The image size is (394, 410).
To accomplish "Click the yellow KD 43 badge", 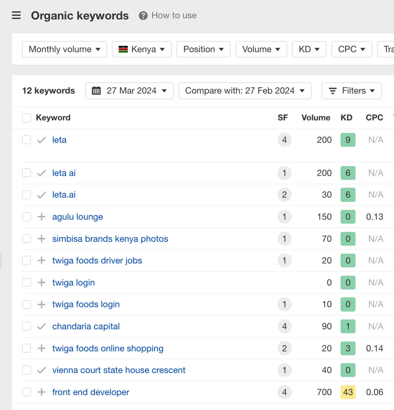I will (x=348, y=392).
